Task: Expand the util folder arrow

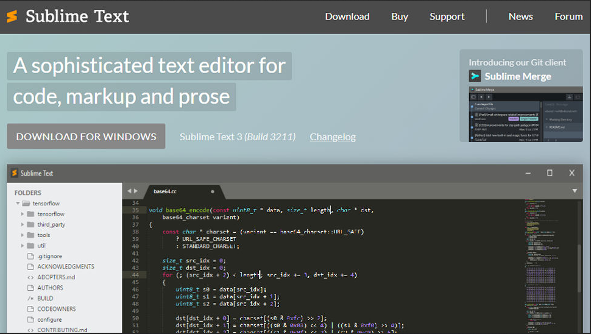Action: pos(22,246)
